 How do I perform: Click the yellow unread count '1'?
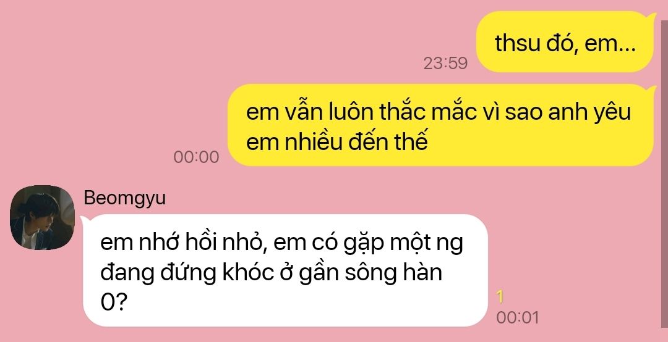500,297
